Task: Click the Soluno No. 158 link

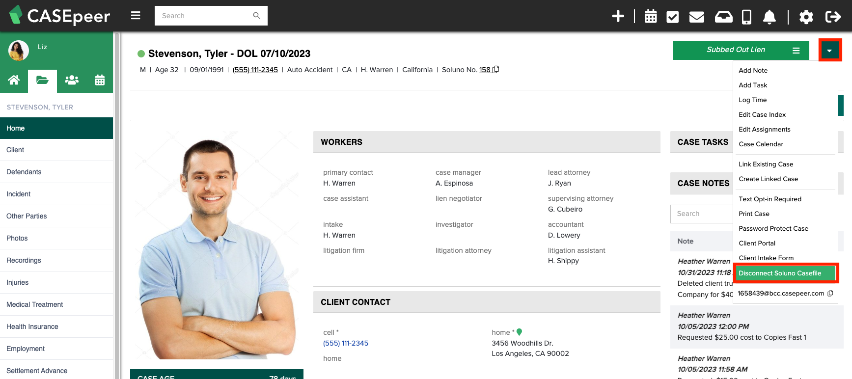Action: click(485, 70)
